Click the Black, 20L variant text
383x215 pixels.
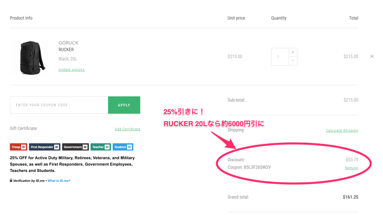[68, 59]
